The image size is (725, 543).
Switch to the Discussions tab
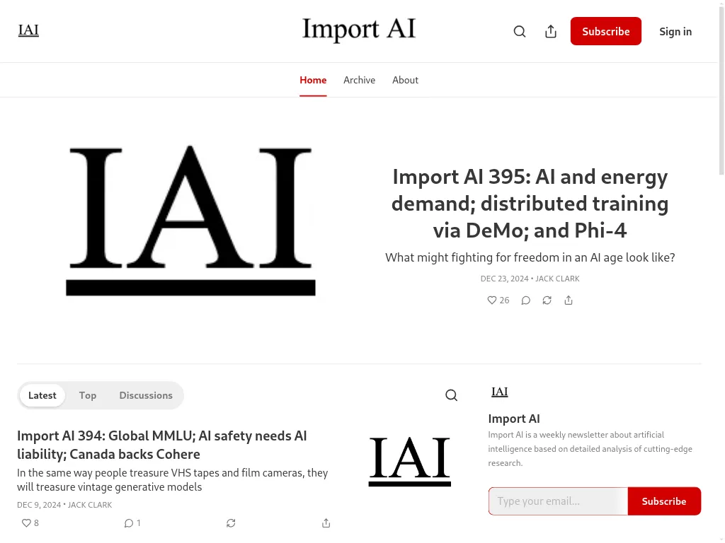point(146,395)
